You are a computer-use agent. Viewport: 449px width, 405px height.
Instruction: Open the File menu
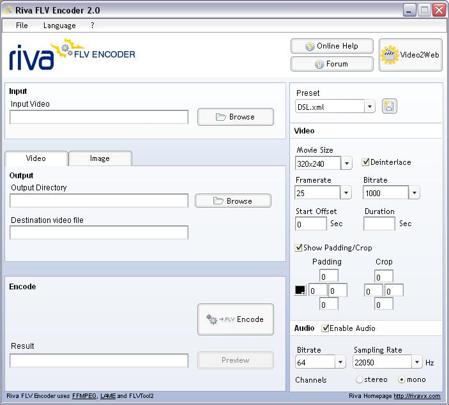22,26
